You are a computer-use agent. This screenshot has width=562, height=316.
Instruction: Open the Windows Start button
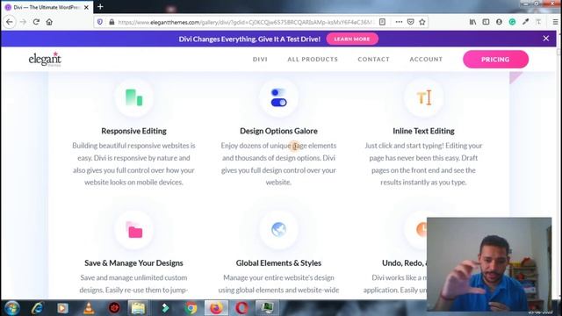click(x=11, y=308)
